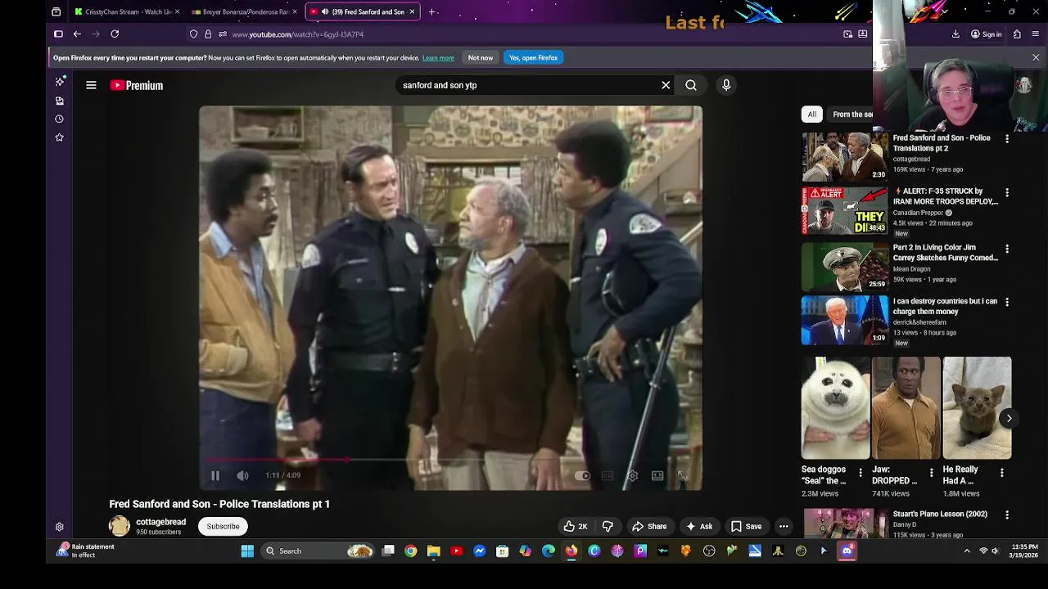Subscribe to cottagebread
1048x589 pixels.
click(x=223, y=527)
